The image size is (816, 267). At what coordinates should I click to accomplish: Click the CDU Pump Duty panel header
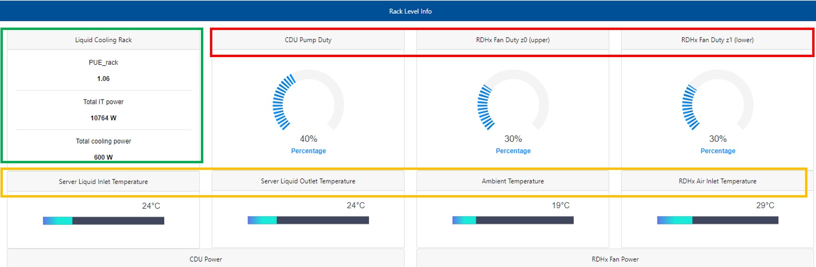pos(308,40)
